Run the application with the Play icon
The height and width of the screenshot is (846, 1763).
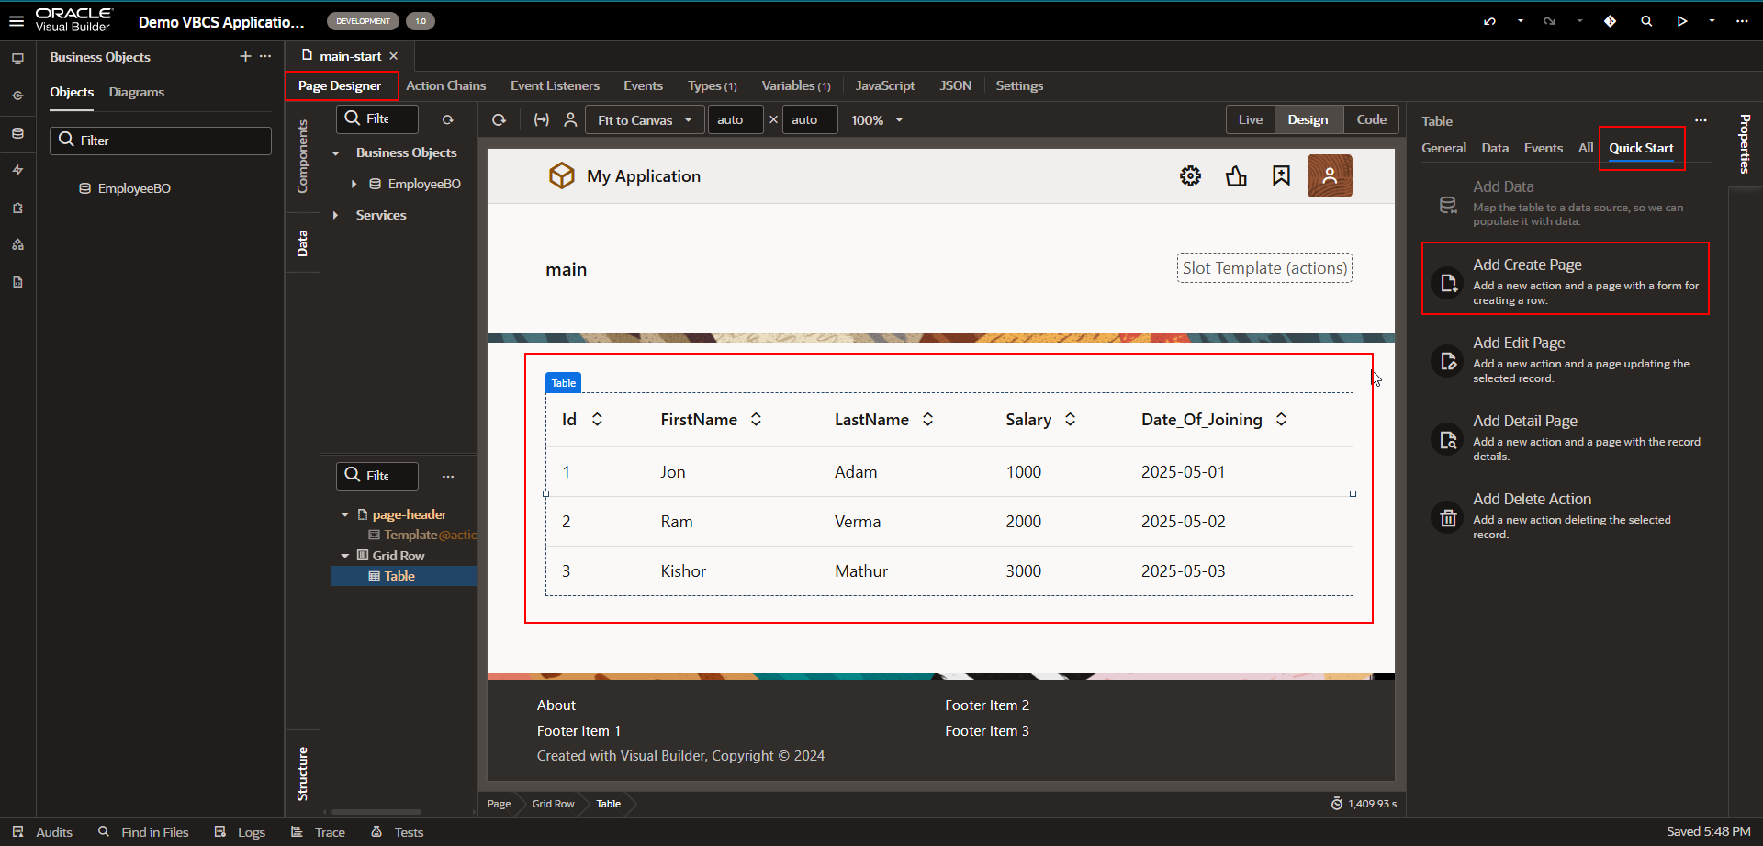click(1681, 20)
